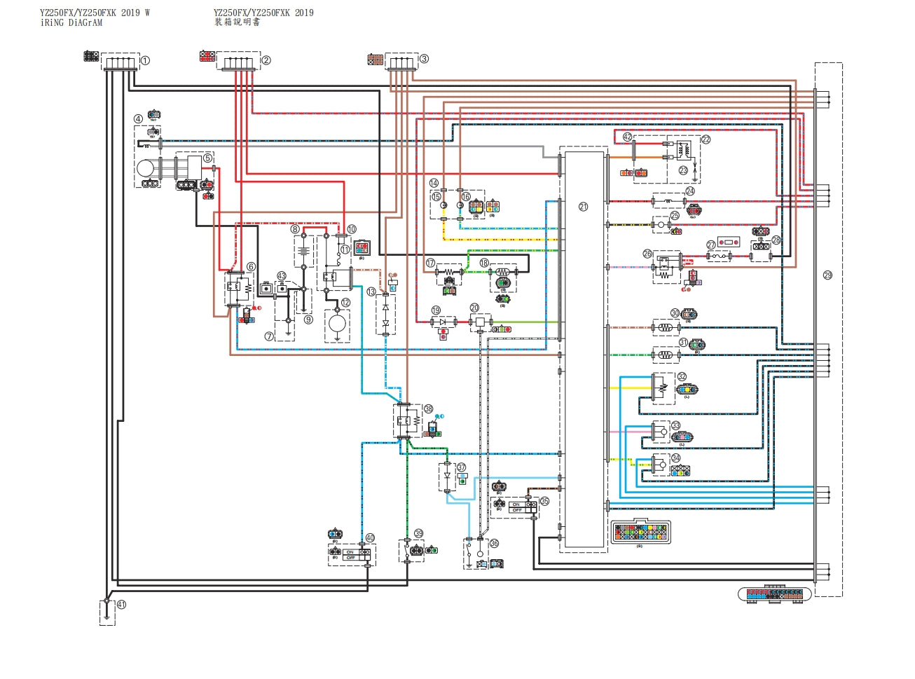Select the starter motor symbol numbered 12
Image resolution: width=915 pixels, height=679 pixels.
pyautogui.click(x=337, y=324)
